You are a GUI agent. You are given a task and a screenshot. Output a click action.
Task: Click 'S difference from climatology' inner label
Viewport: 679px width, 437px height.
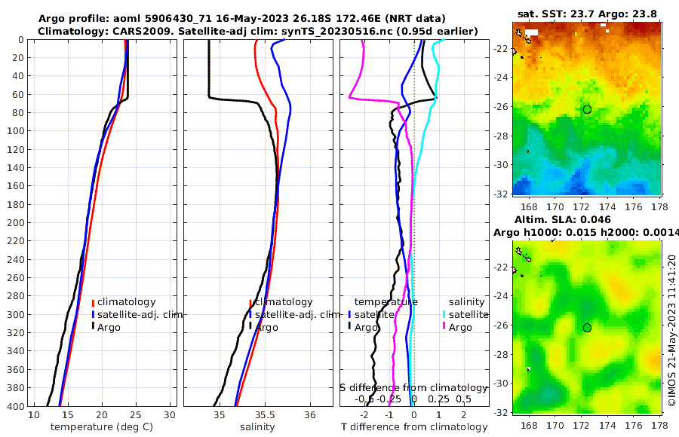[x=413, y=387]
